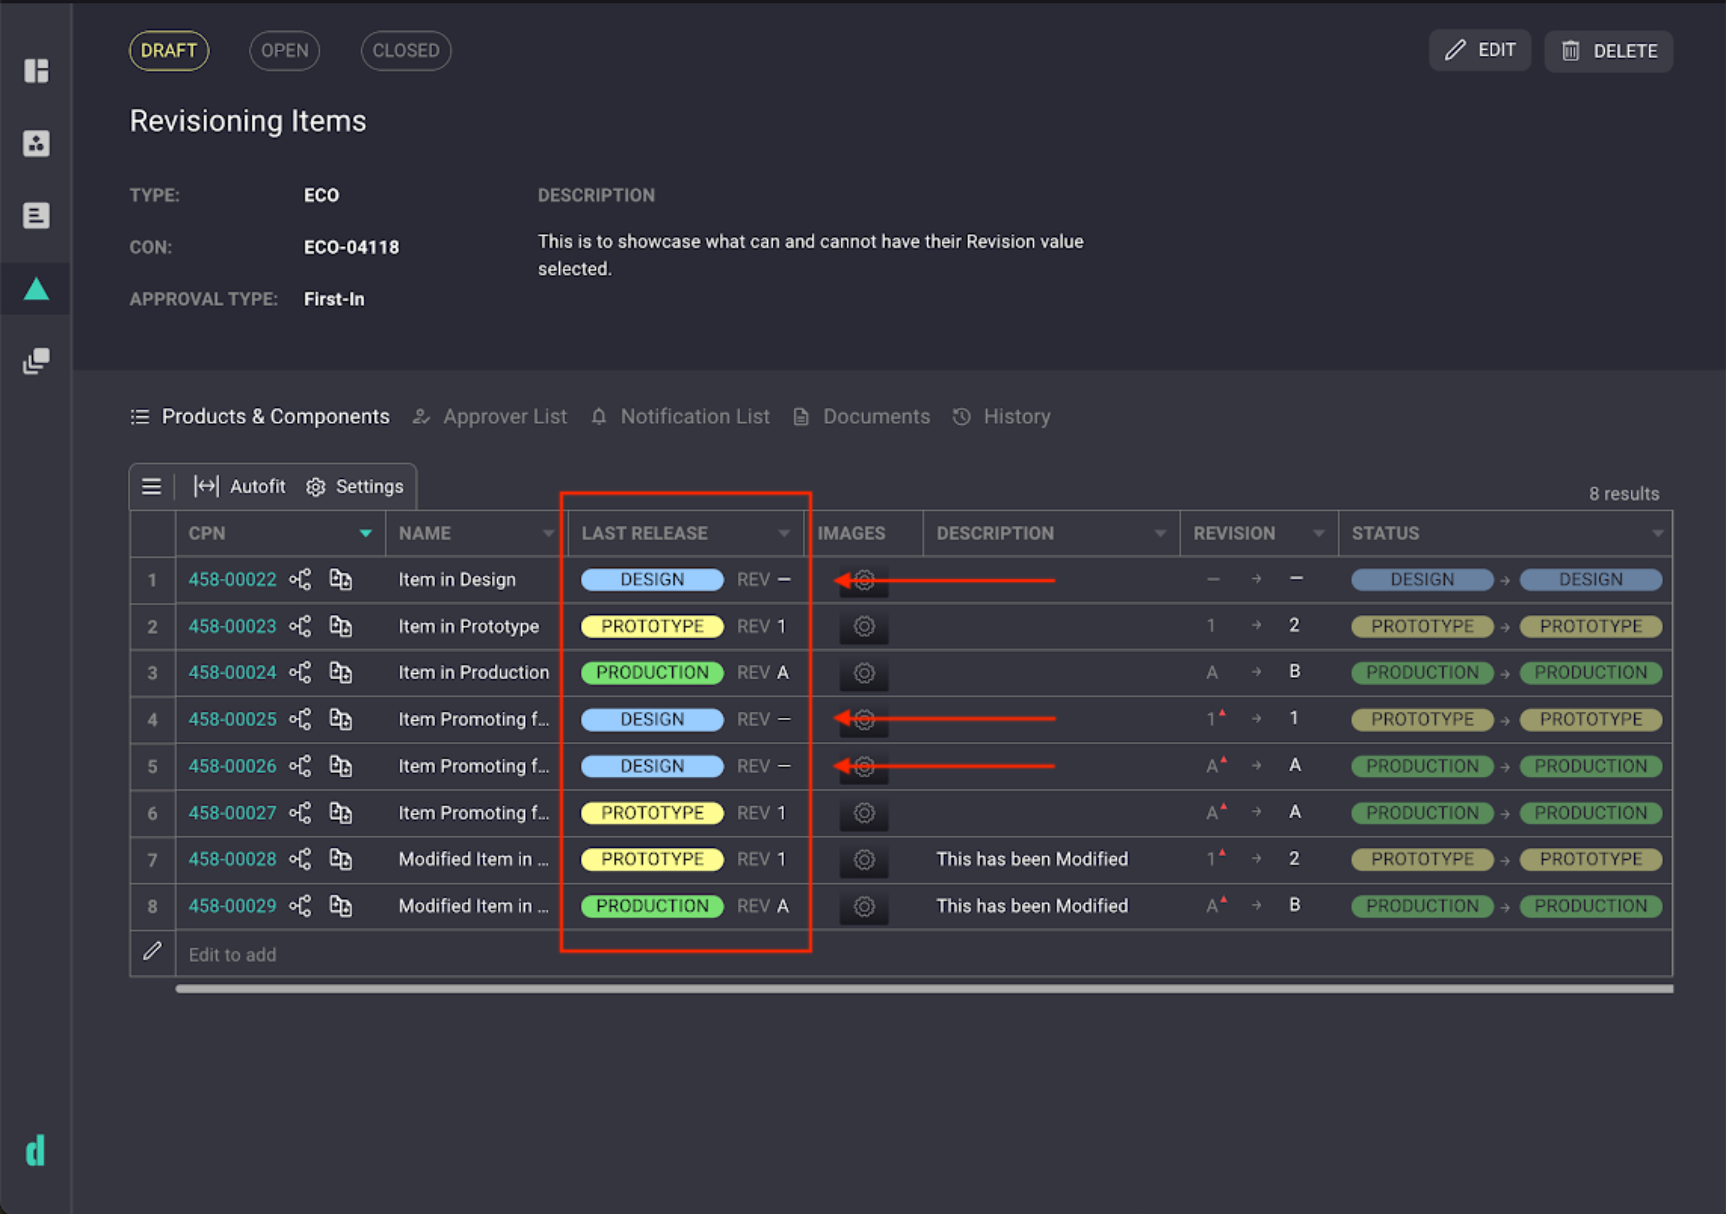Select the OPEN status pill
The width and height of the screenshot is (1726, 1214).
point(284,50)
